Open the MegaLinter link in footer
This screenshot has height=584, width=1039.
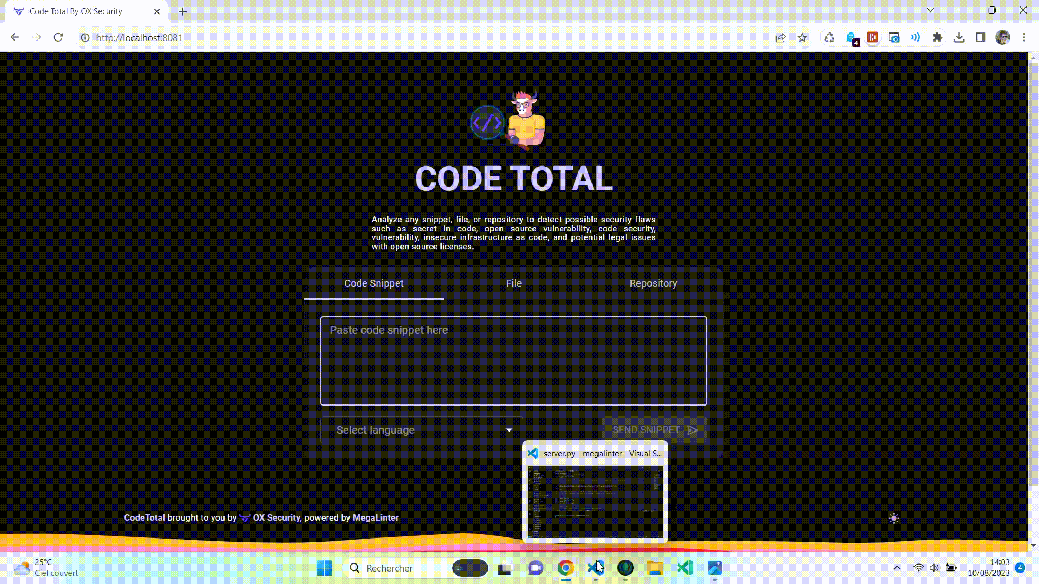(x=376, y=517)
